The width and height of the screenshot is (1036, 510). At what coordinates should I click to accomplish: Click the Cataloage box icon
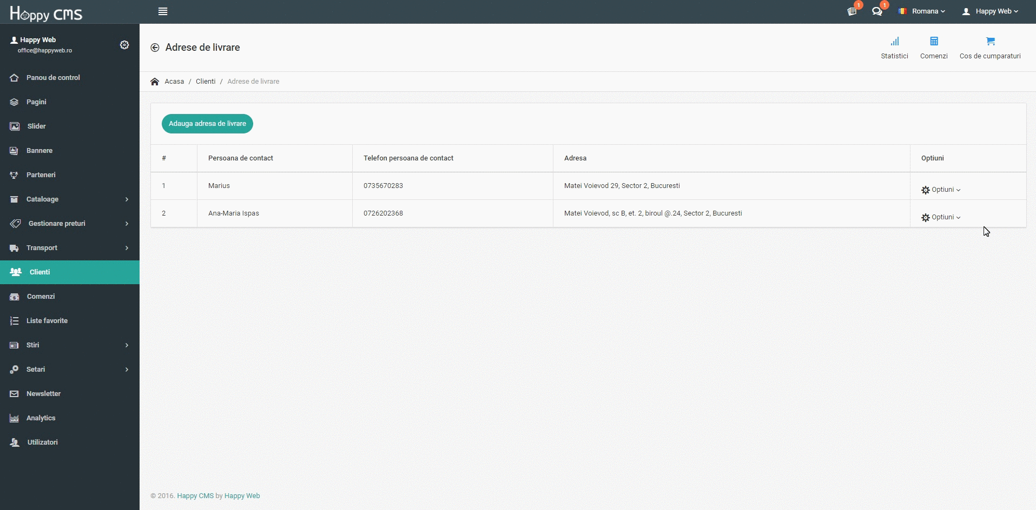pos(15,199)
